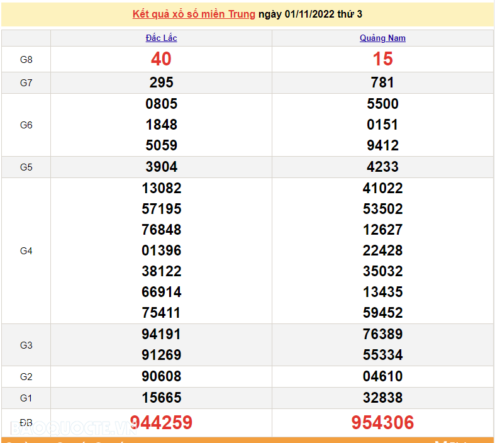
Task: Click the G4 number 01396
Action: pyautogui.click(x=161, y=250)
